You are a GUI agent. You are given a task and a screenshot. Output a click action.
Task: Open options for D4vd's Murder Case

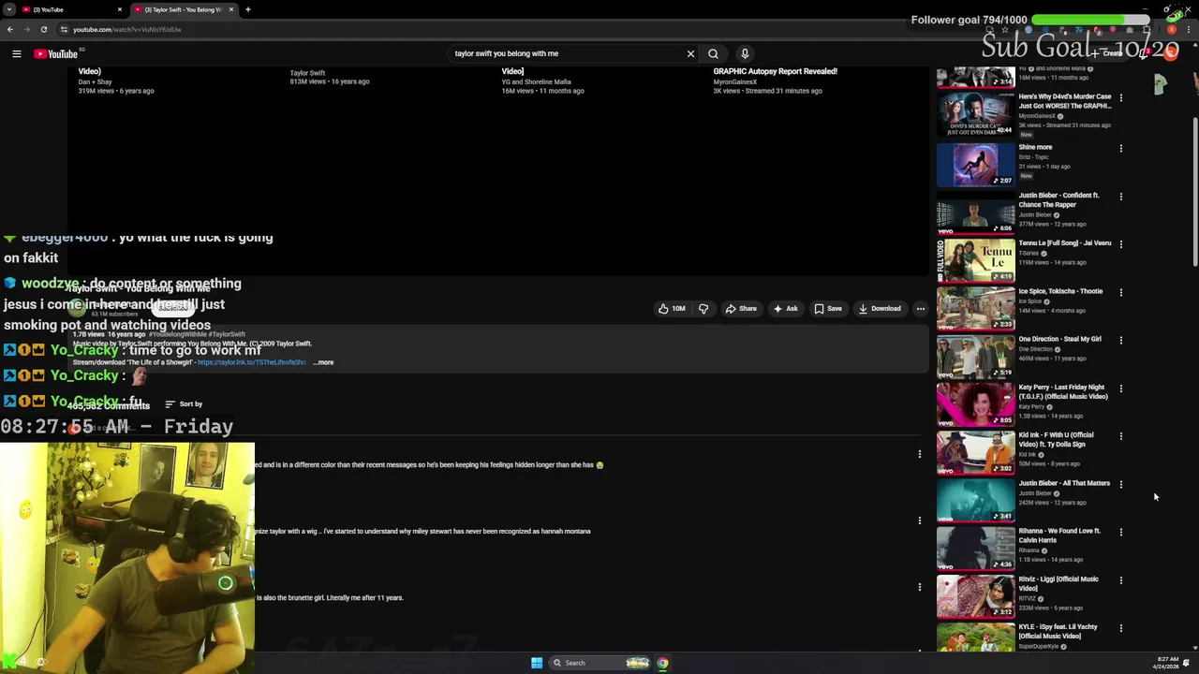[x=1120, y=97]
